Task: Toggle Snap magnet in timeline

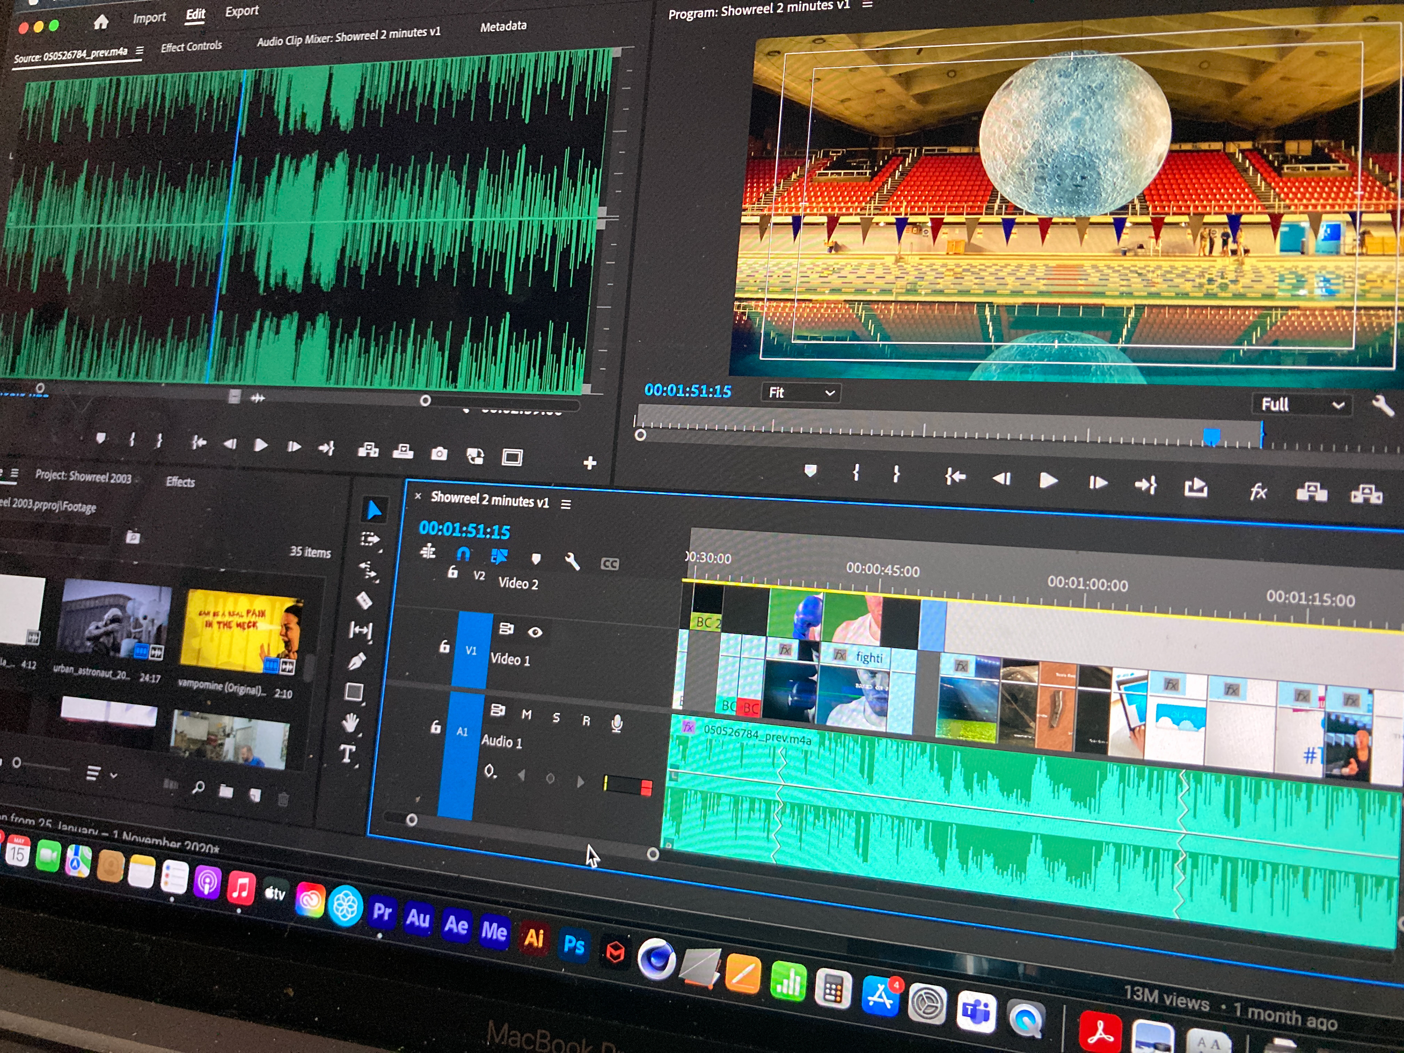Action: pos(463,554)
